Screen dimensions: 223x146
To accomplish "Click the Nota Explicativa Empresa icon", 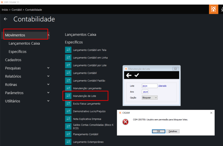I will (x=68, y=119).
